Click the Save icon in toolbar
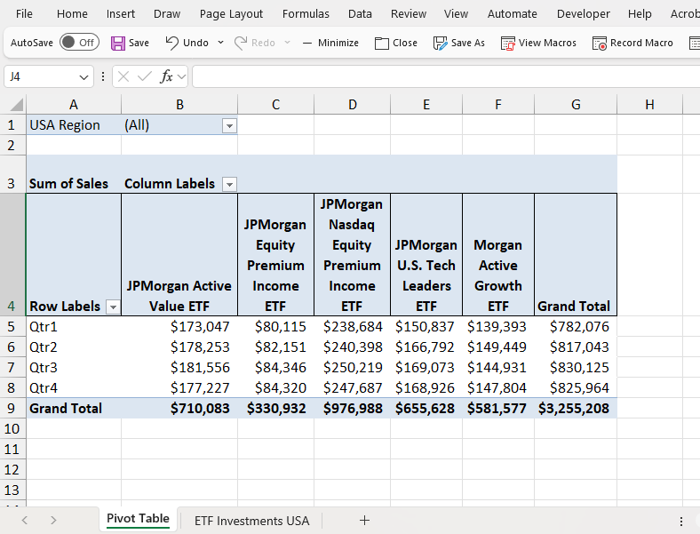This screenshot has width=700, height=534. 118,43
